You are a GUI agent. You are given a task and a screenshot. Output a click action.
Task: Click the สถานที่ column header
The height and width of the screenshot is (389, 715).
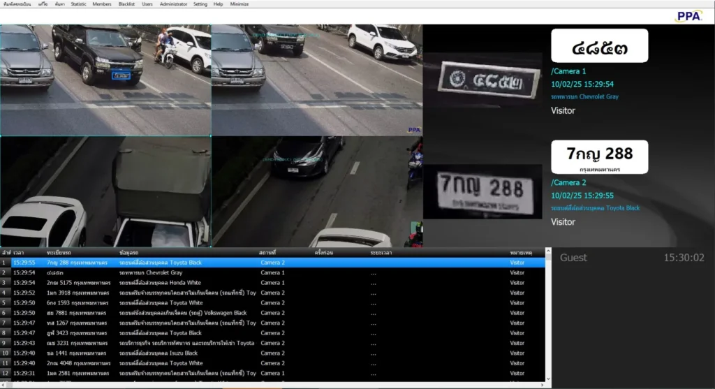267,251
